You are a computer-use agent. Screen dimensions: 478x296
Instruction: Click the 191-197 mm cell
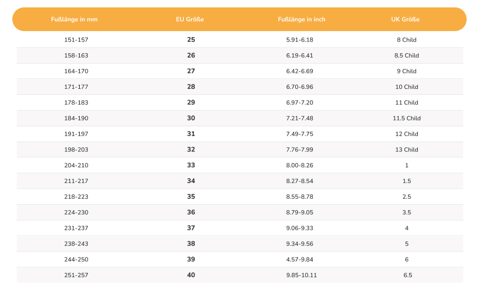tap(76, 134)
